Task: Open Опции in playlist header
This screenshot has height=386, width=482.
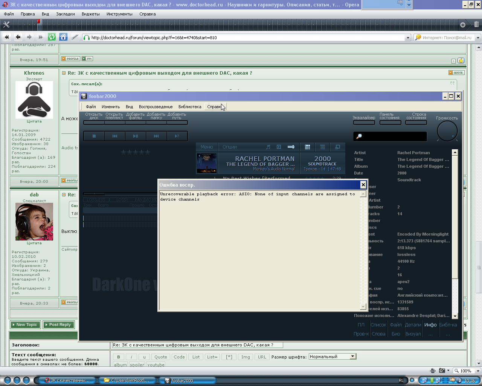Action: coord(230,147)
